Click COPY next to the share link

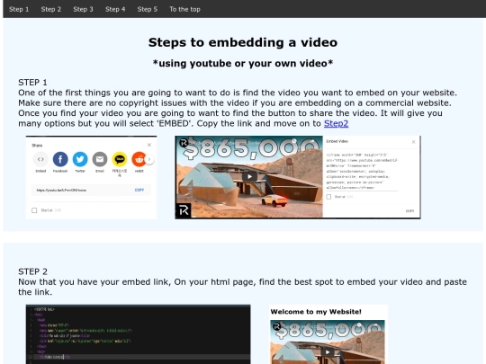tap(139, 190)
